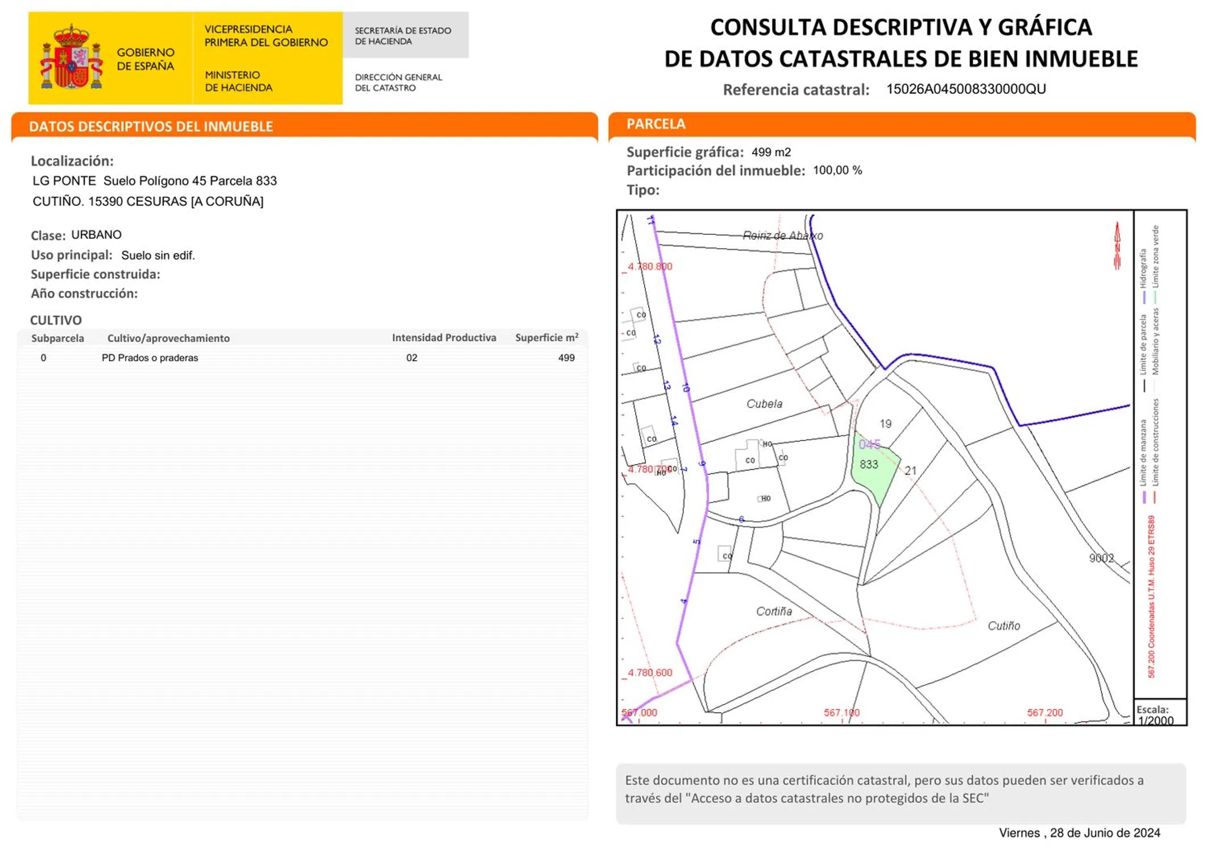Click the cadastral reference number 15026A045008330000QU
The image size is (1209, 853).
pyautogui.click(x=965, y=89)
